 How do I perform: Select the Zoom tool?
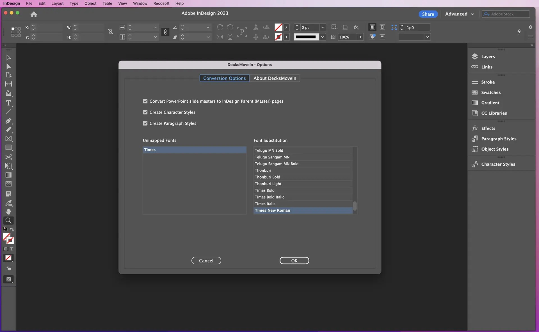click(8, 220)
